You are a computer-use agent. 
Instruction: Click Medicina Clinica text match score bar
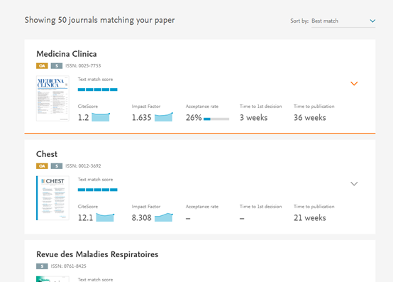point(97,90)
